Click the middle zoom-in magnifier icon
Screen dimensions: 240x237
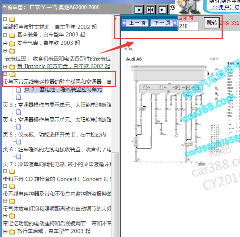coord(216,94)
